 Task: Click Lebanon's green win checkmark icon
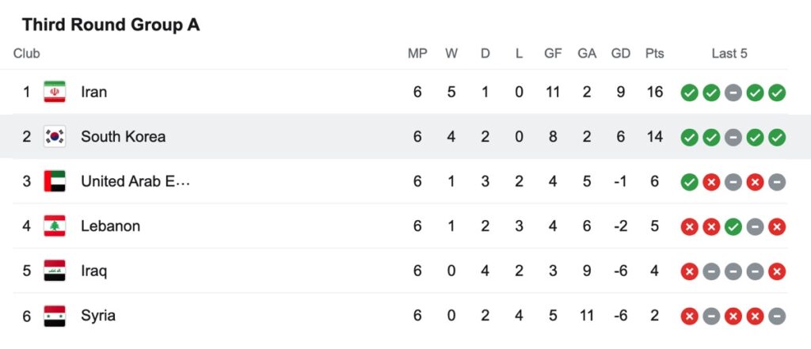tap(733, 227)
